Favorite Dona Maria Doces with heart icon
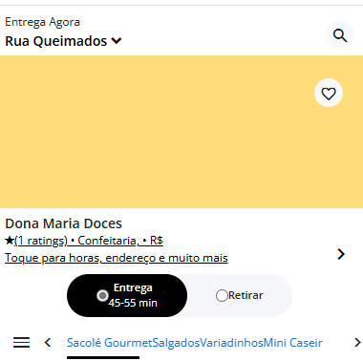 (x=329, y=93)
